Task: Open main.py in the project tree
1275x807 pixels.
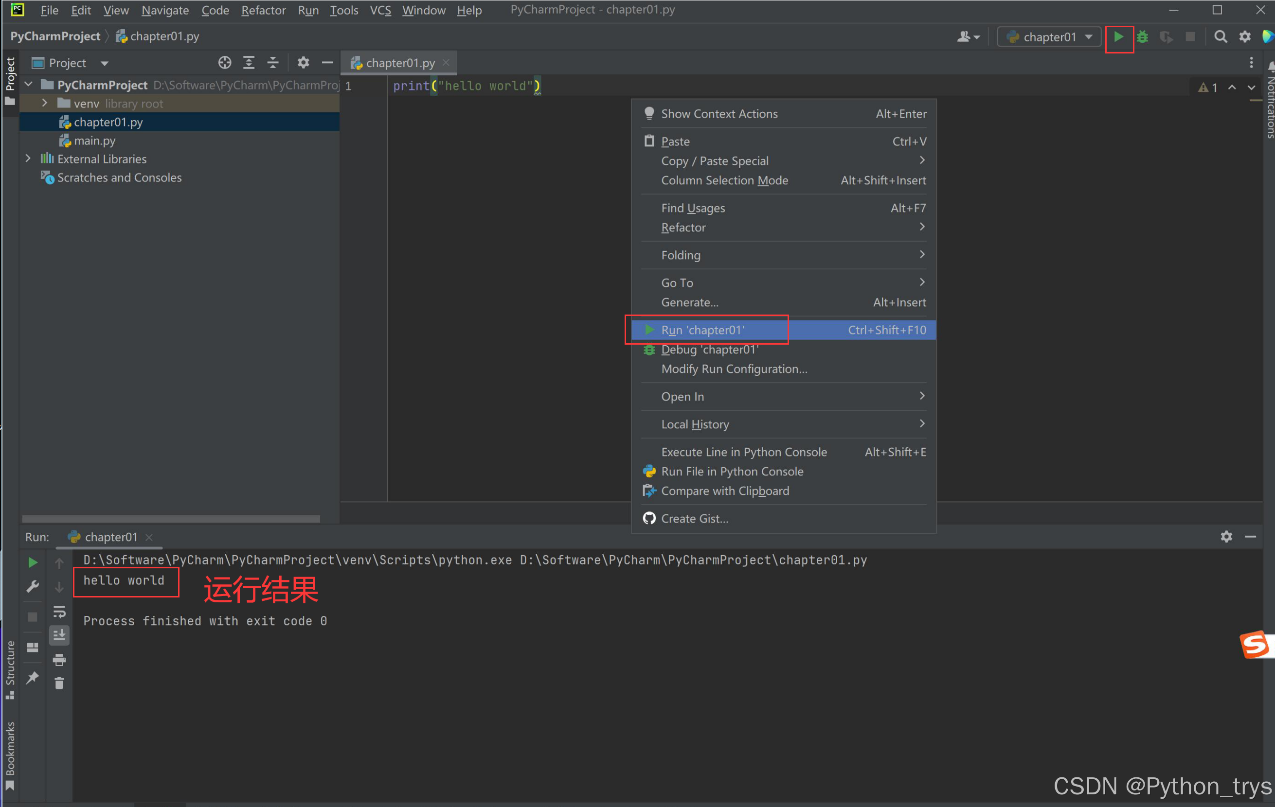Action: (94, 140)
